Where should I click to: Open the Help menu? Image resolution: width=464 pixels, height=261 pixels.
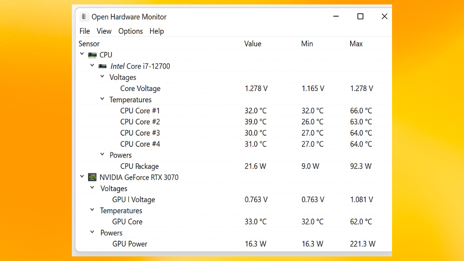[x=157, y=31]
